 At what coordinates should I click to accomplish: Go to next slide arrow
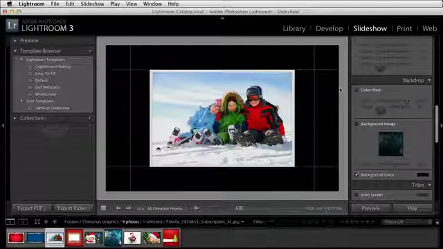click(x=128, y=208)
